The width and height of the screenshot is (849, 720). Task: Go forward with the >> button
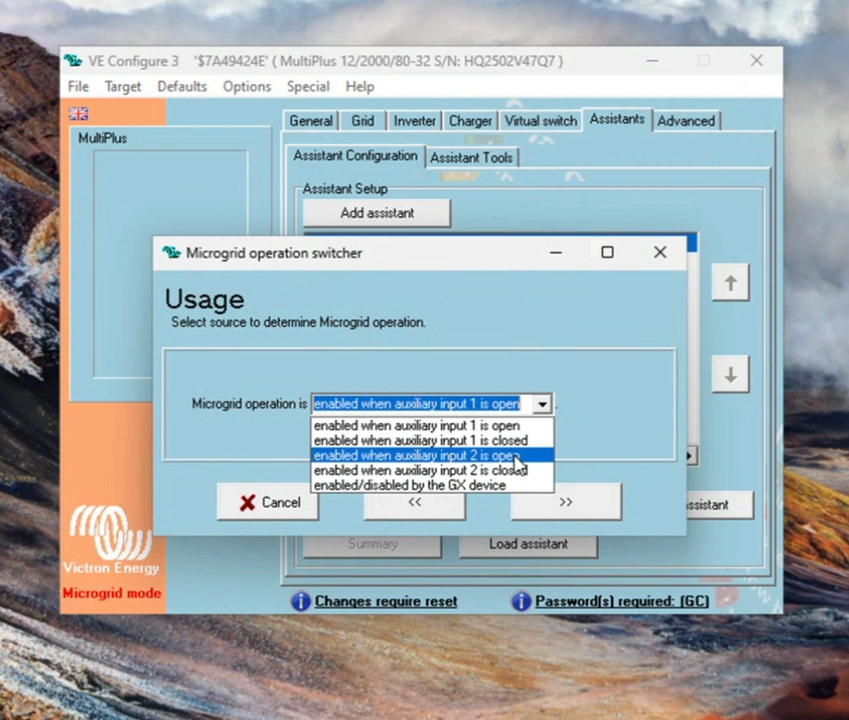coord(566,502)
